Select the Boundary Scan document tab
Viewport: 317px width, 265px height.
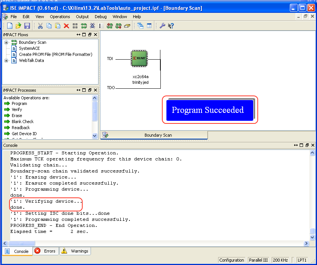point(154,135)
